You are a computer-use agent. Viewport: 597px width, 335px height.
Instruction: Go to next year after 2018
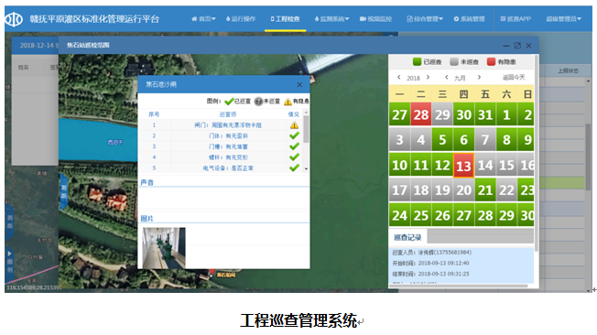coord(428,77)
